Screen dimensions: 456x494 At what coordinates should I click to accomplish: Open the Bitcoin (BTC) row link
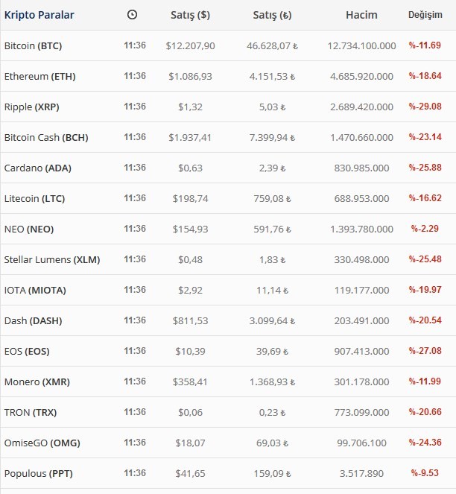click(33, 46)
